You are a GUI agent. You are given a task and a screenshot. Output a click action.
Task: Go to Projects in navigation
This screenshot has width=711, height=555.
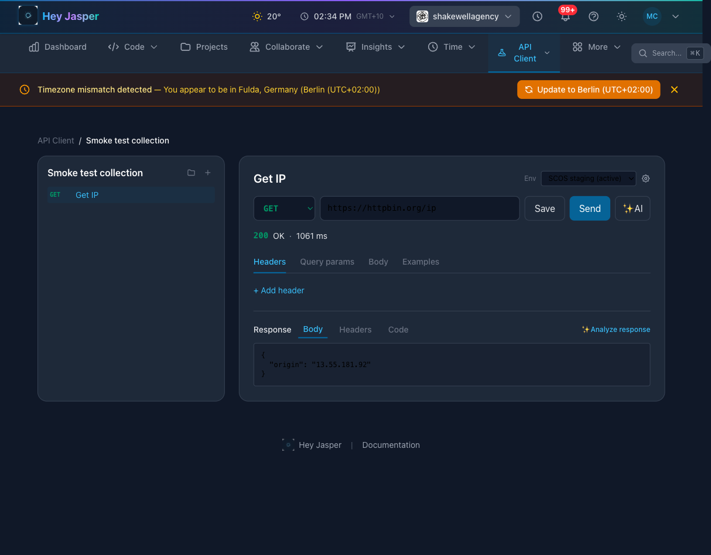(x=204, y=47)
